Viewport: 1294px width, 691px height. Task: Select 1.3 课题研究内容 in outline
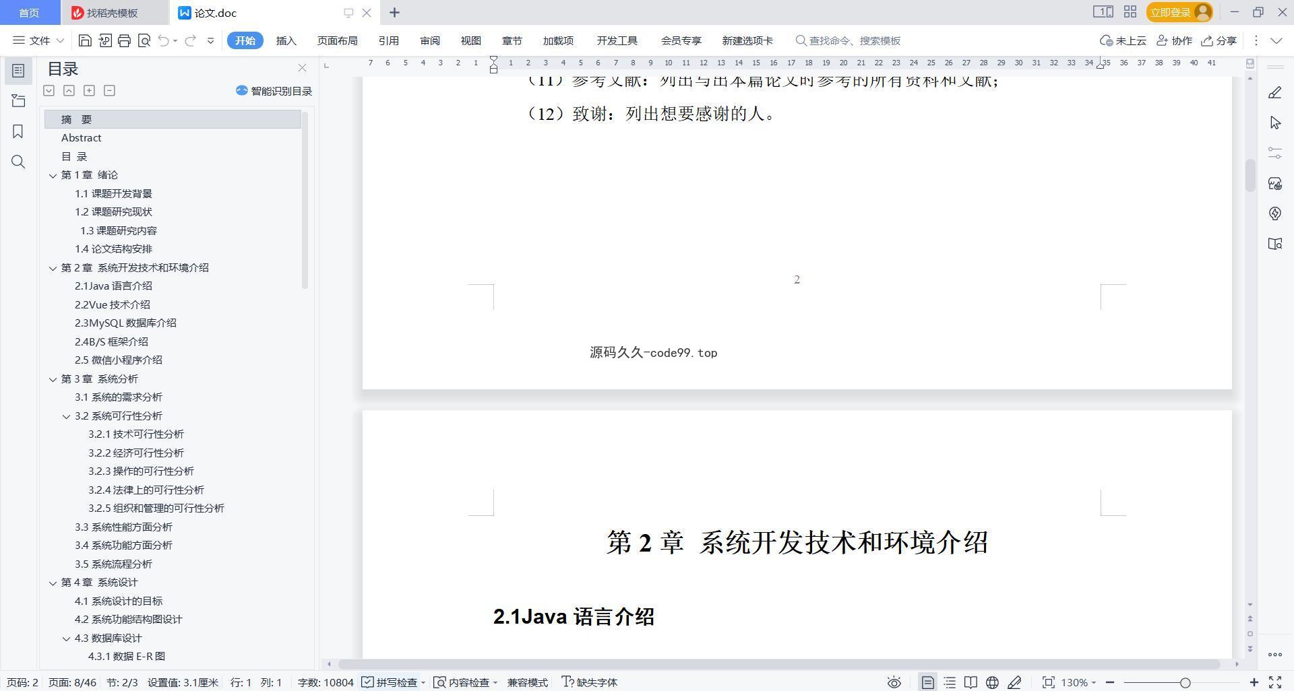(119, 230)
